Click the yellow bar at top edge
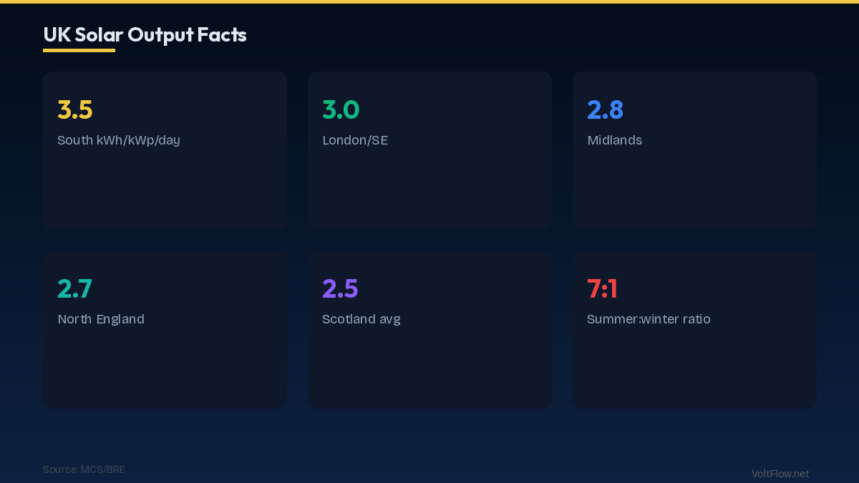 point(429,1)
